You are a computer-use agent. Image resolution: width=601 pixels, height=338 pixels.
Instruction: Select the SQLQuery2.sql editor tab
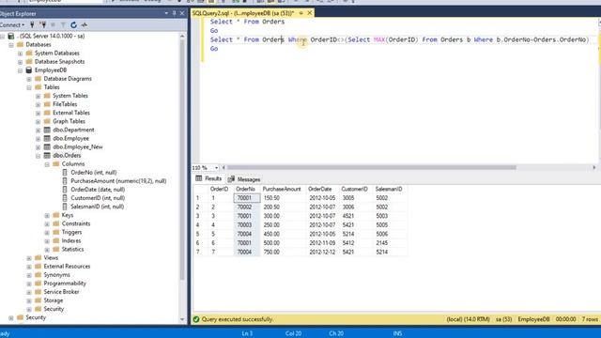point(243,13)
